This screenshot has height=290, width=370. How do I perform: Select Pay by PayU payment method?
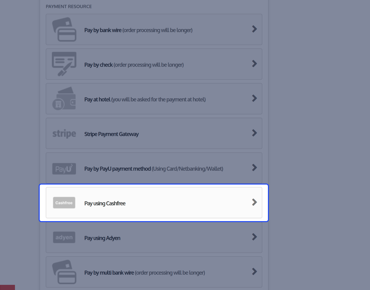[154, 168]
